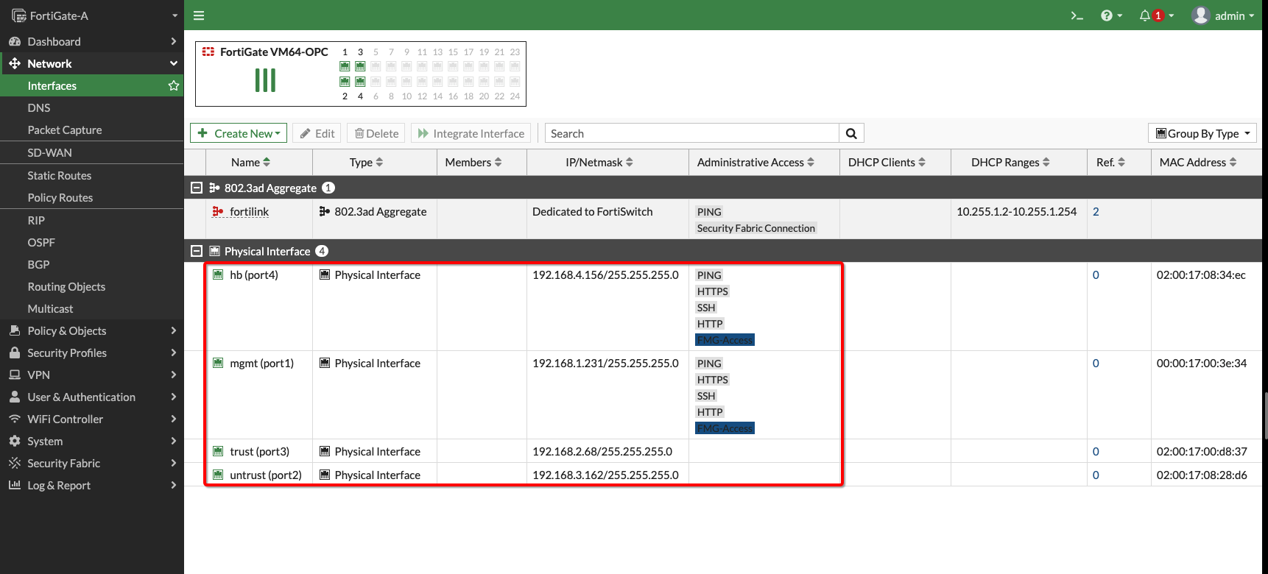Expand the admin user menu
This screenshot has height=574, width=1268.
[x=1223, y=15]
